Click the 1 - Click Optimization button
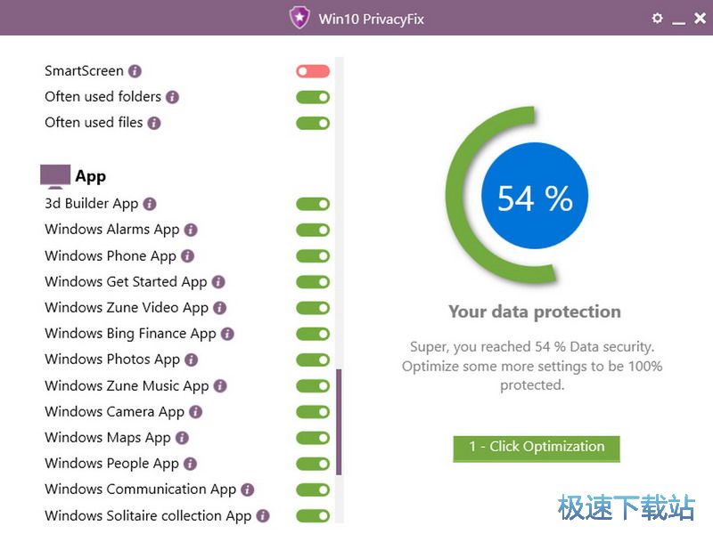This screenshot has height=534, width=713. [x=536, y=448]
